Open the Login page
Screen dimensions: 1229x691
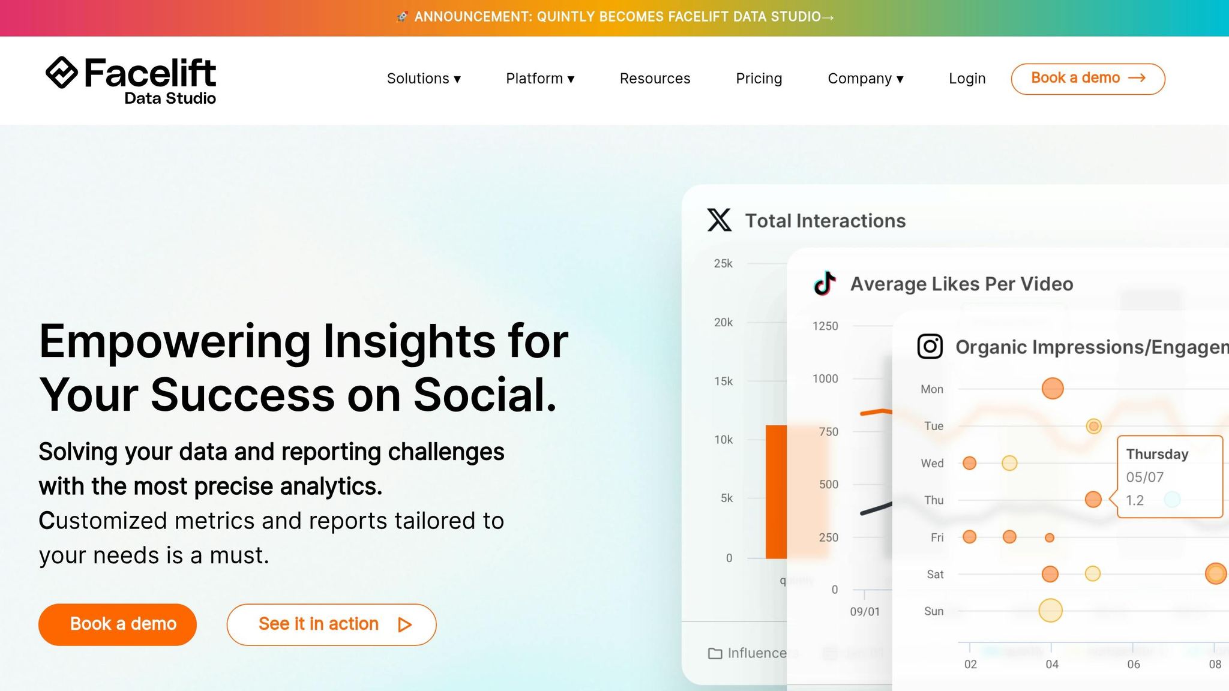coord(967,79)
